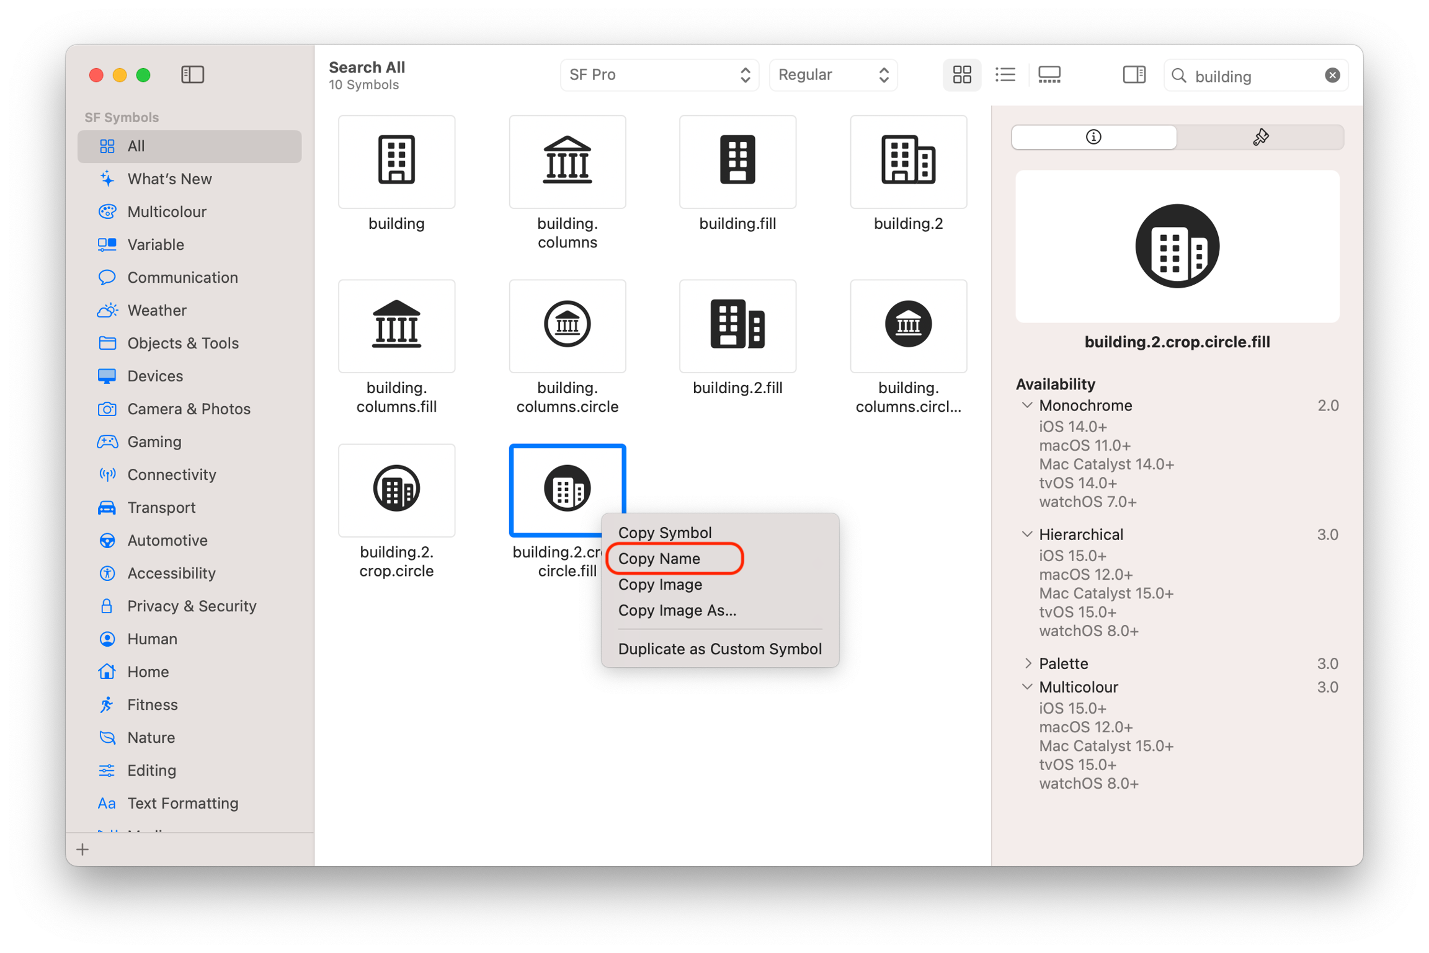Open the Objects & Tools category

point(190,344)
